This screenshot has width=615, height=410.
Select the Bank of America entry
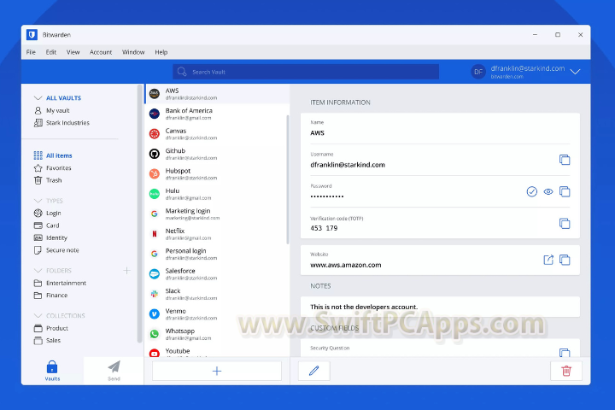(216, 114)
